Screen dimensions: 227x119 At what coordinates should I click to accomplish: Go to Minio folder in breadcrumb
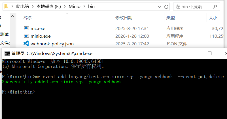tap(75, 7)
